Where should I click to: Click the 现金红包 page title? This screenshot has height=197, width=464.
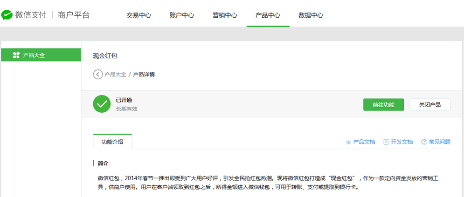click(105, 56)
